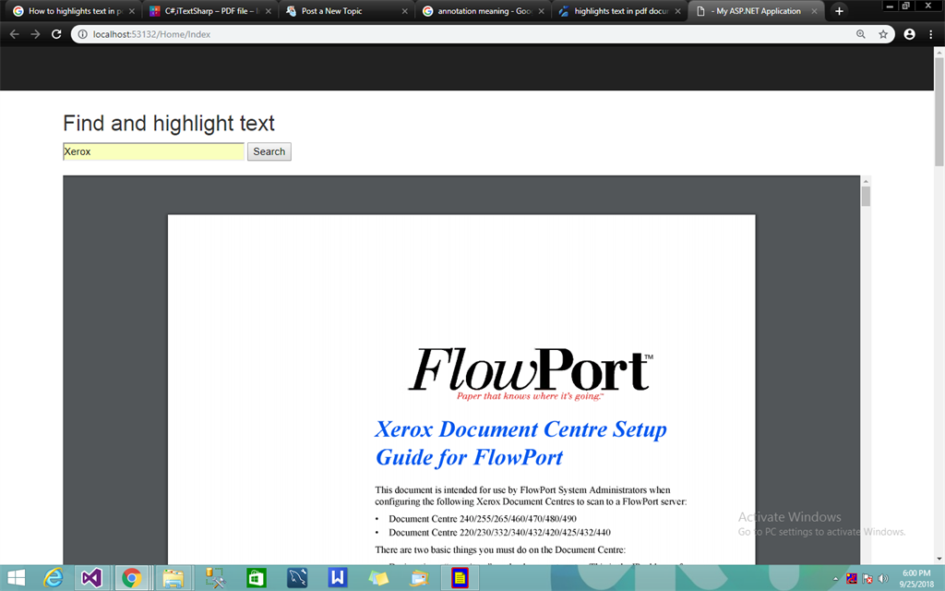Open Visual Studio from the taskbar
The width and height of the screenshot is (945, 591).
click(x=91, y=578)
